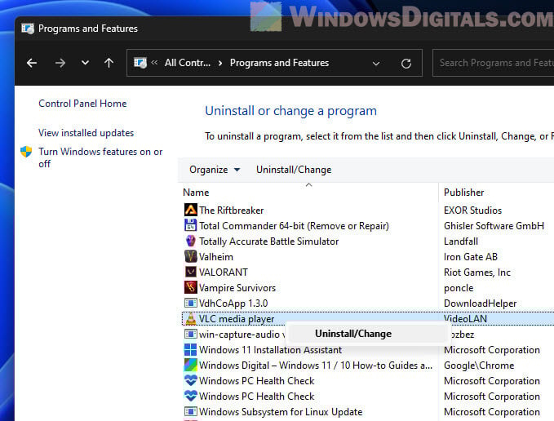Click the Windows features shield icon

(26, 152)
